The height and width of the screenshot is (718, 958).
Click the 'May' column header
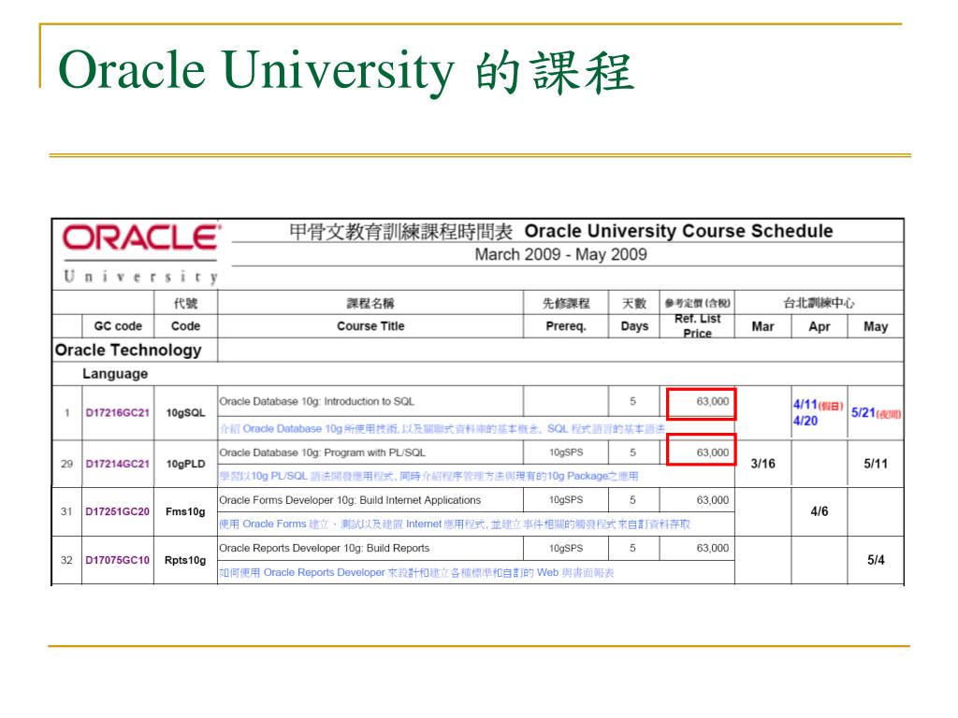pos(876,326)
